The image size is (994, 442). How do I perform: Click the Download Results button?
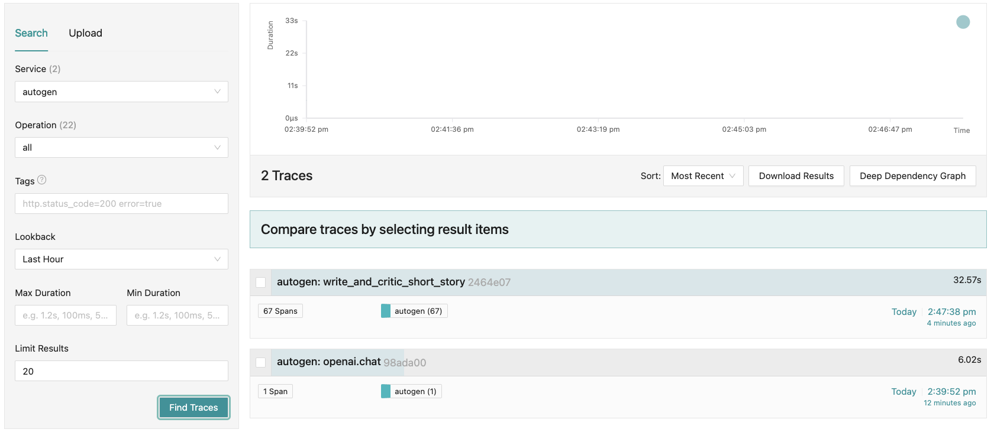click(796, 176)
